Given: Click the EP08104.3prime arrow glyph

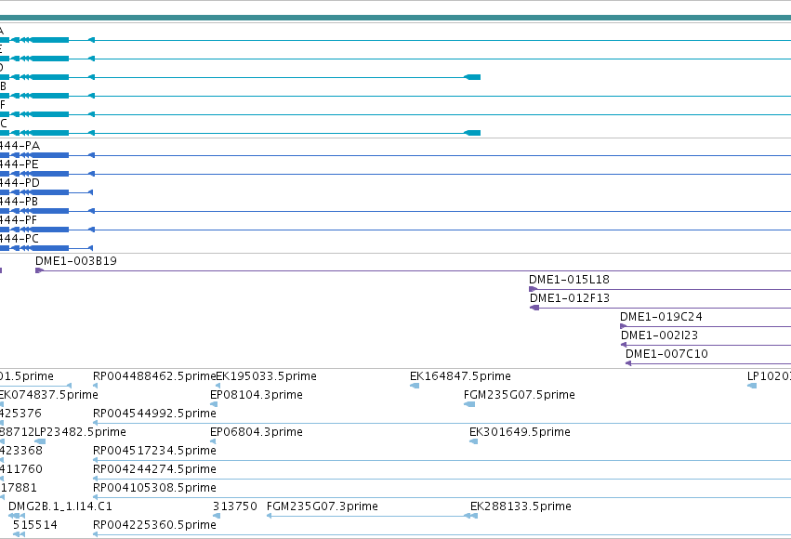Looking at the screenshot, I should pyautogui.click(x=214, y=404).
